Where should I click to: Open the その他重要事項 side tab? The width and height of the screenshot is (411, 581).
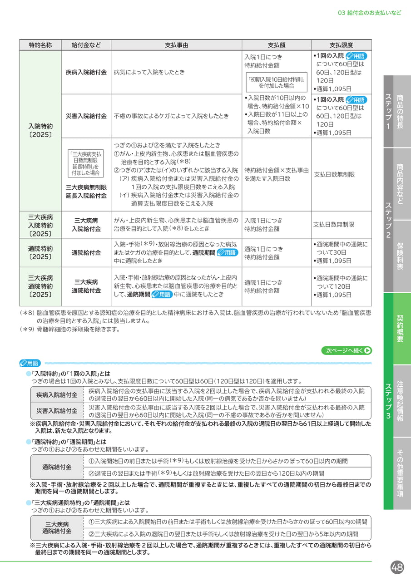(x=402, y=473)
